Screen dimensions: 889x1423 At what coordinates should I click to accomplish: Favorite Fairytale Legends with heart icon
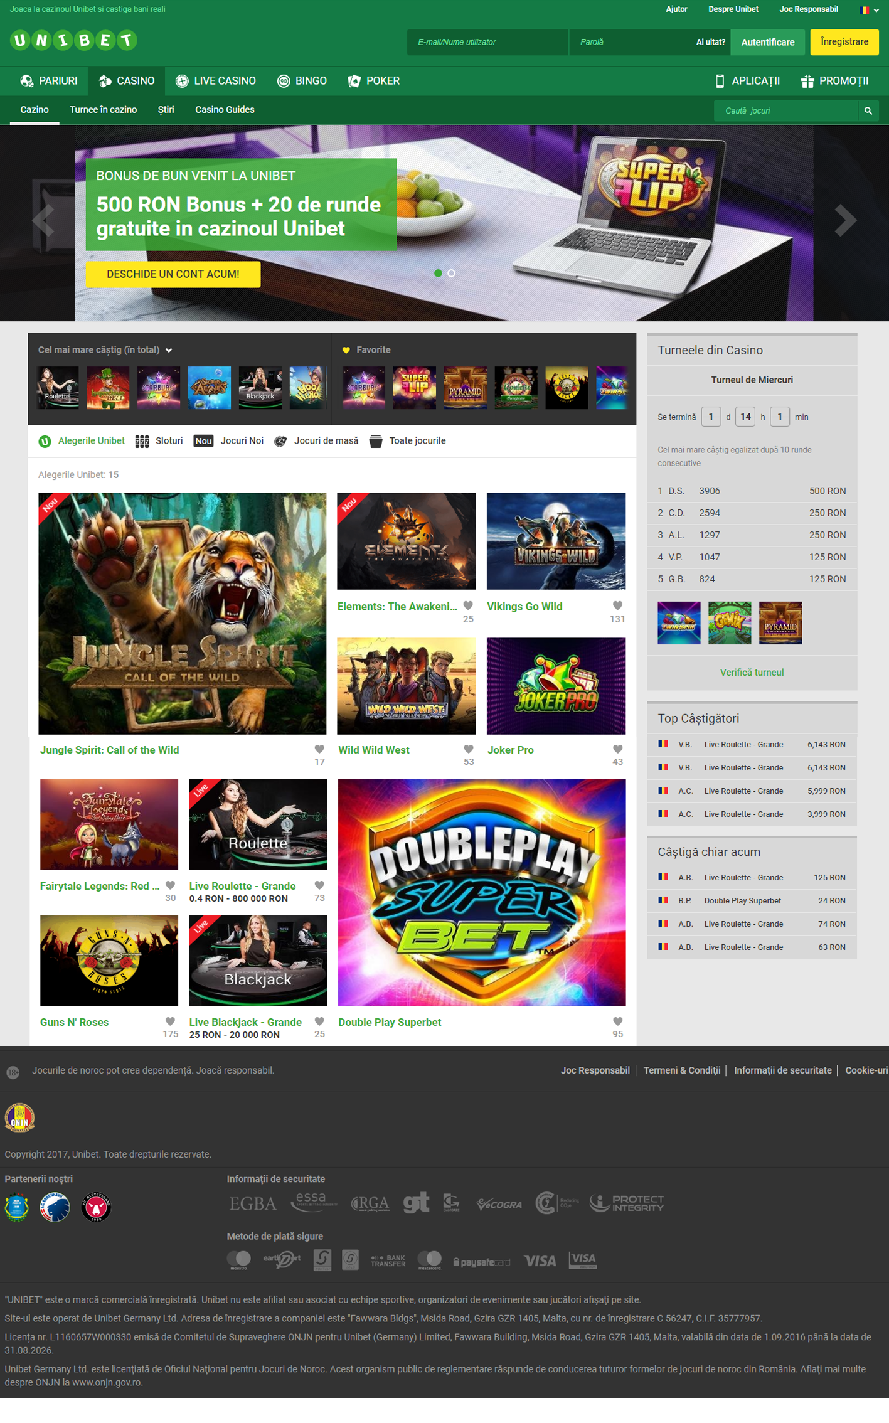click(170, 885)
